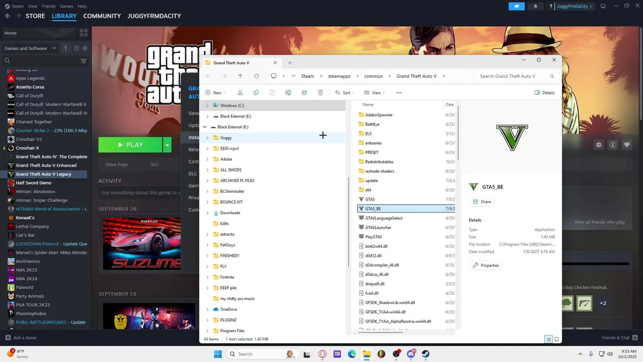Click the steamapps breadcrumb segment
Viewport: 643px width, 362px height.
tap(339, 76)
